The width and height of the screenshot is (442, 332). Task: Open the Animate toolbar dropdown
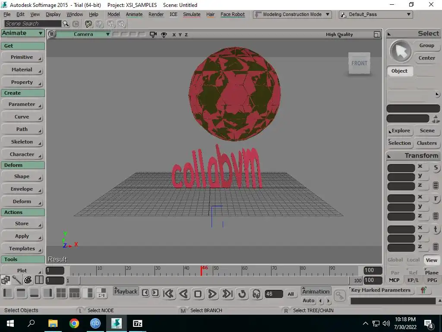[23, 33]
